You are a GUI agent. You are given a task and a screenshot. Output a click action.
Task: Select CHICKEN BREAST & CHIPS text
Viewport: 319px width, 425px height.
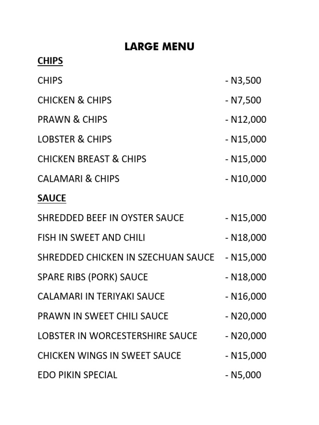(x=92, y=159)
